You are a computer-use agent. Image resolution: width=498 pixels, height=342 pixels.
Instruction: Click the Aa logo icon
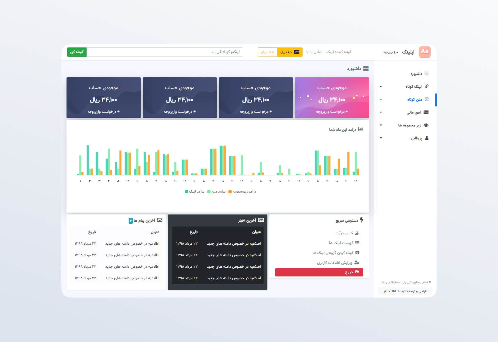pos(425,52)
